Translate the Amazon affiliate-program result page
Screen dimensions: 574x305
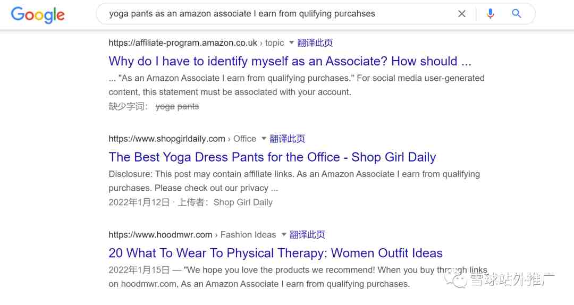coord(315,43)
